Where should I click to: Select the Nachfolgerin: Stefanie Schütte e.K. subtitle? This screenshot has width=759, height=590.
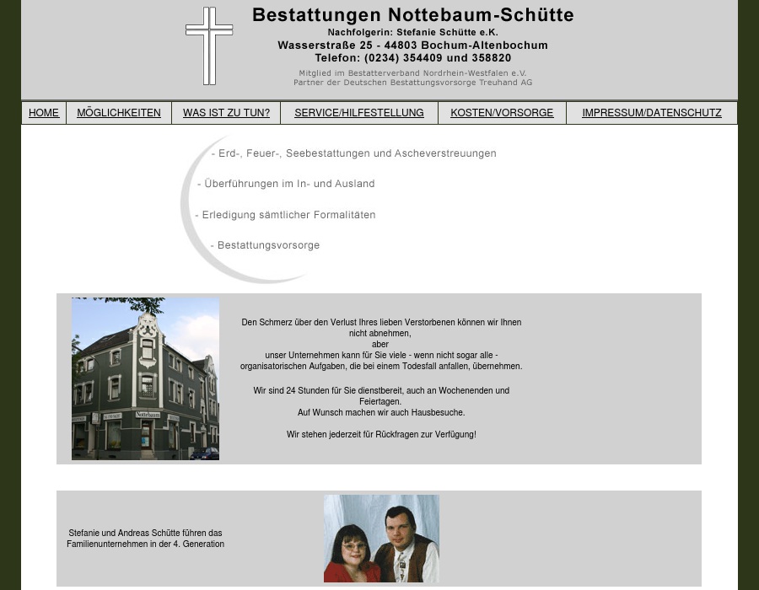[412, 32]
